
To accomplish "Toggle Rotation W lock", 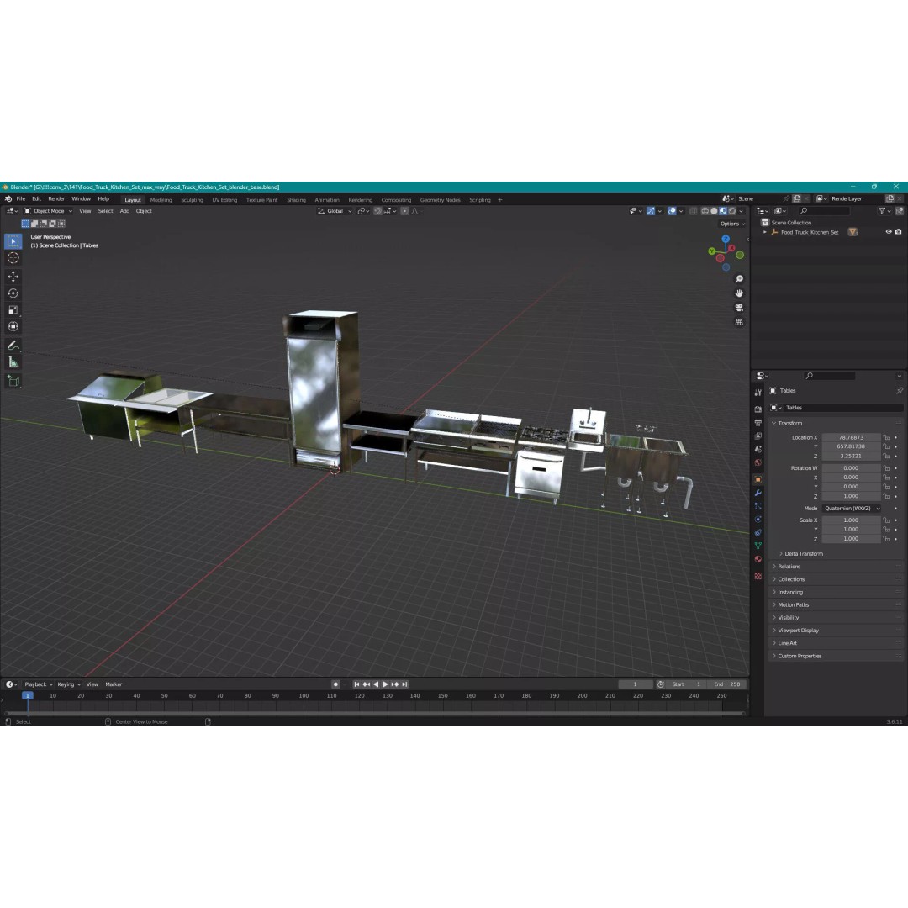I will (x=886, y=468).
